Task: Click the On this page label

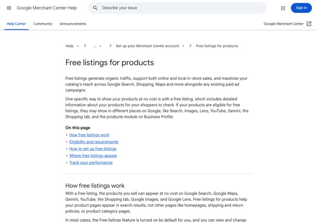Action: (78, 128)
